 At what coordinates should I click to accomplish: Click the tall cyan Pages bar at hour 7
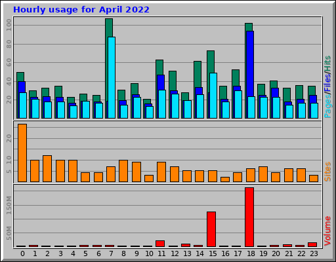(x=112, y=77)
